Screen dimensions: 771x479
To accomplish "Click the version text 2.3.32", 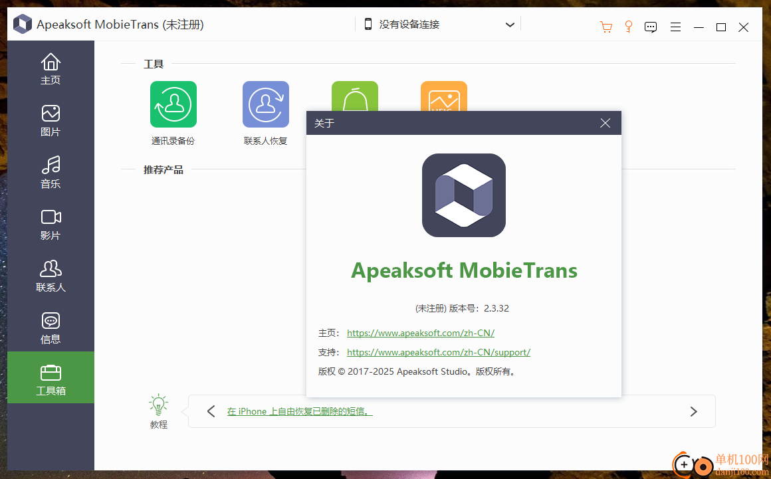I will click(x=496, y=308).
